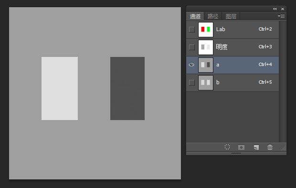
Task: Collapse panel with double-arrow icon
Action: coord(275,9)
